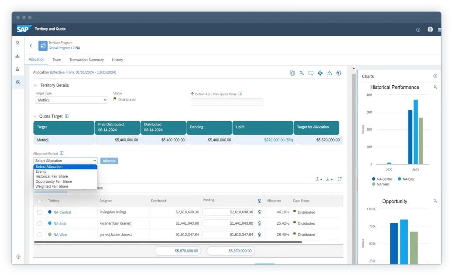Image resolution: width=453 pixels, height=276 pixels.
Task: Click the wrench adjustment icon above Territory Details
Action: (x=302, y=73)
